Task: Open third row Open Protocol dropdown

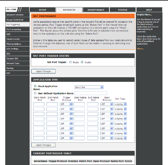Action: tap(107, 114)
